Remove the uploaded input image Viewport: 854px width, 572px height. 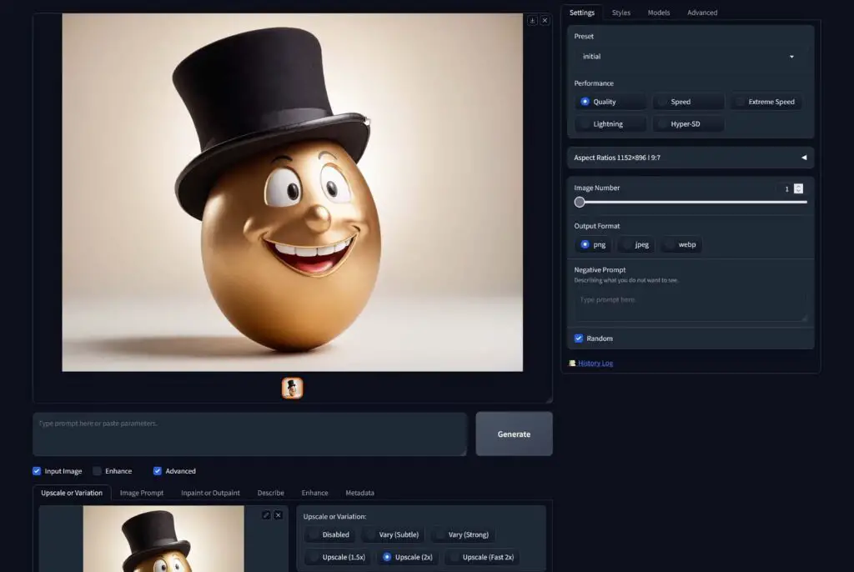[x=279, y=514]
